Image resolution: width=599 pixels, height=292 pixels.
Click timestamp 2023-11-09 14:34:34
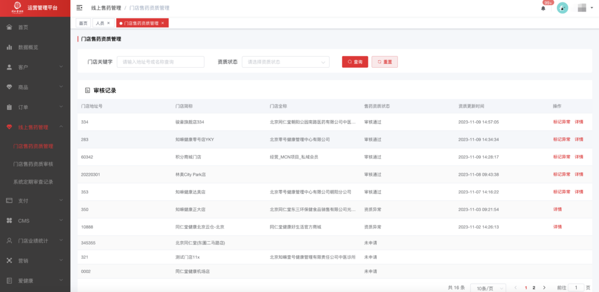pyautogui.click(x=478, y=140)
